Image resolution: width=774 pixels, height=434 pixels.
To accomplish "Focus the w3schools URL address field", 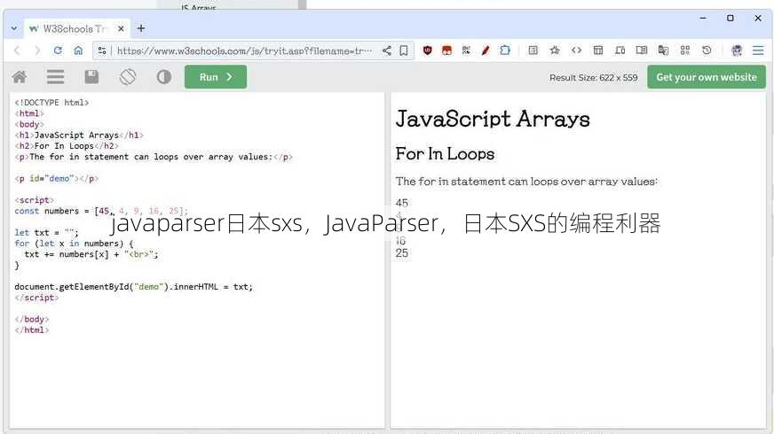I will coord(244,50).
